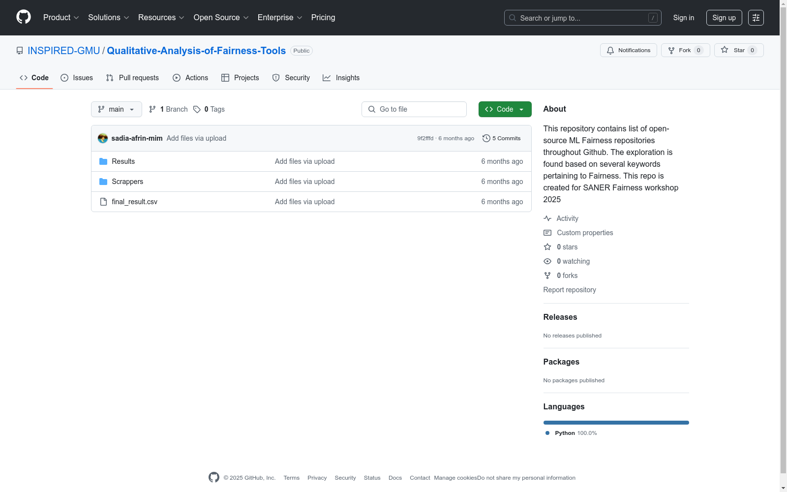787x492 pixels.
Task: Switch to the Pull requests tab
Action: (x=132, y=78)
